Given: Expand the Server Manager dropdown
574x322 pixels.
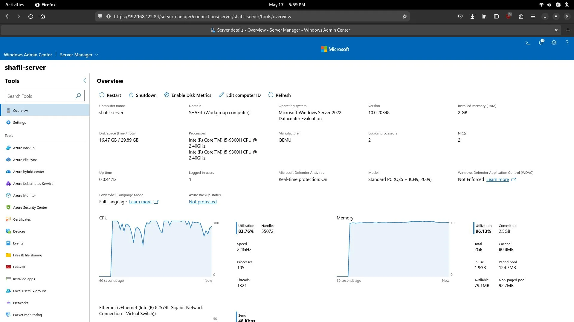Looking at the screenshot, I should pos(79,55).
